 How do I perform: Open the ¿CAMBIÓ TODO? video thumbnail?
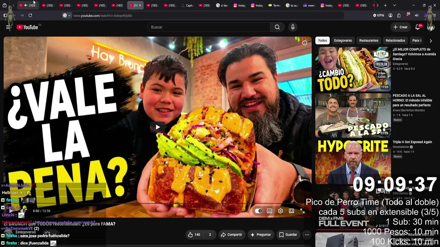353,69
